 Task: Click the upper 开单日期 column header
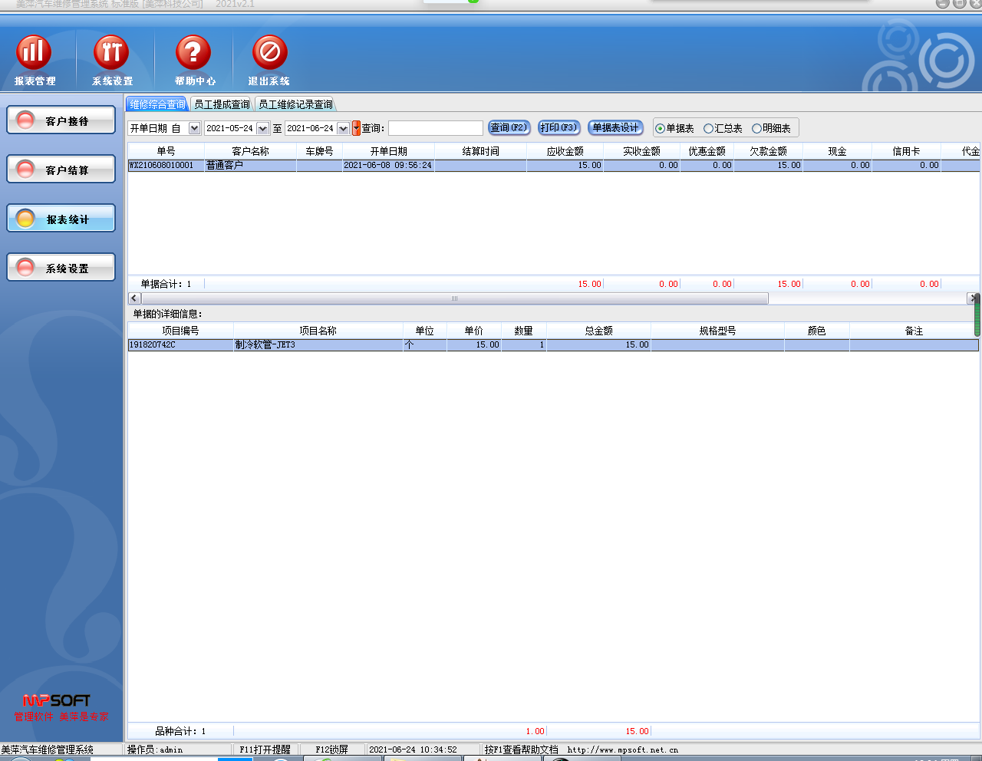388,151
